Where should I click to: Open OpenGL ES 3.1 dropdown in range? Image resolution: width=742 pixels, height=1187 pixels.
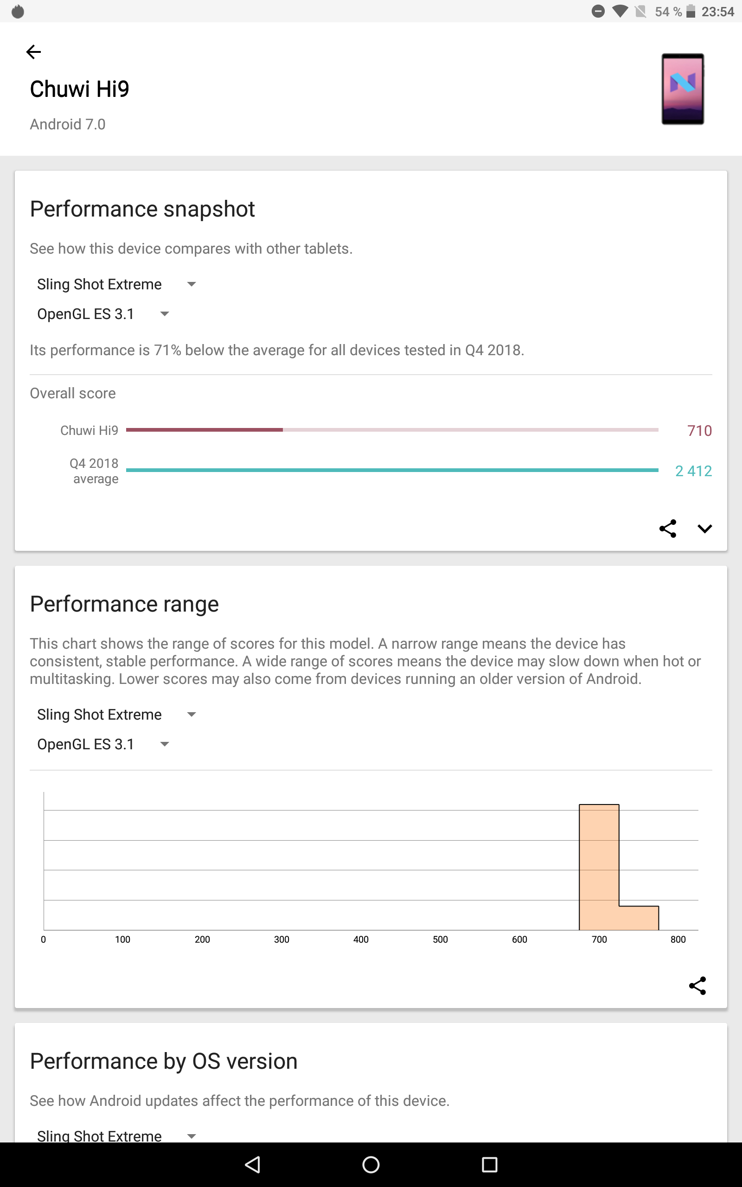coord(103,744)
